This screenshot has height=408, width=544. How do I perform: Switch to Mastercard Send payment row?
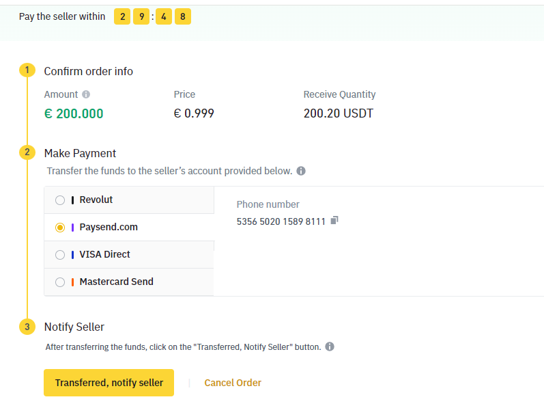tap(129, 282)
